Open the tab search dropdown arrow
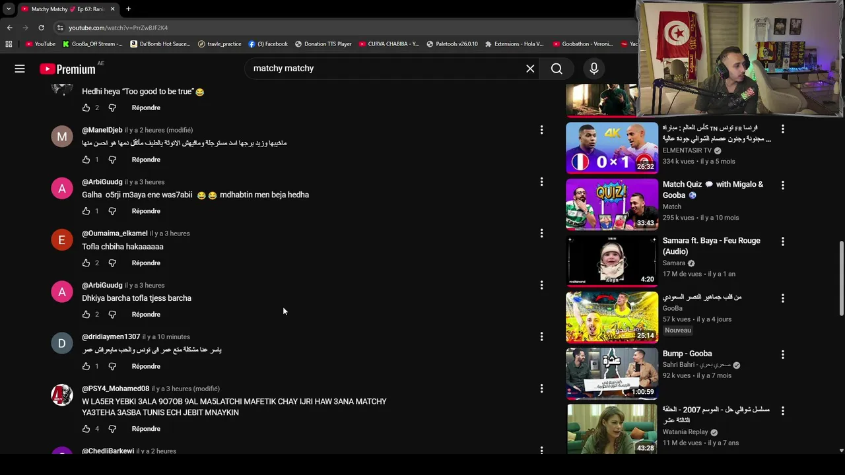Image resolution: width=845 pixels, height=475 pixels. pyautogui.click(x=8, y=9)
